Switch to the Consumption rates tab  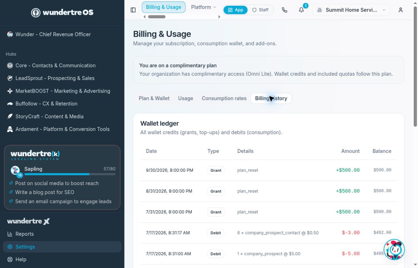pos(224,98)
